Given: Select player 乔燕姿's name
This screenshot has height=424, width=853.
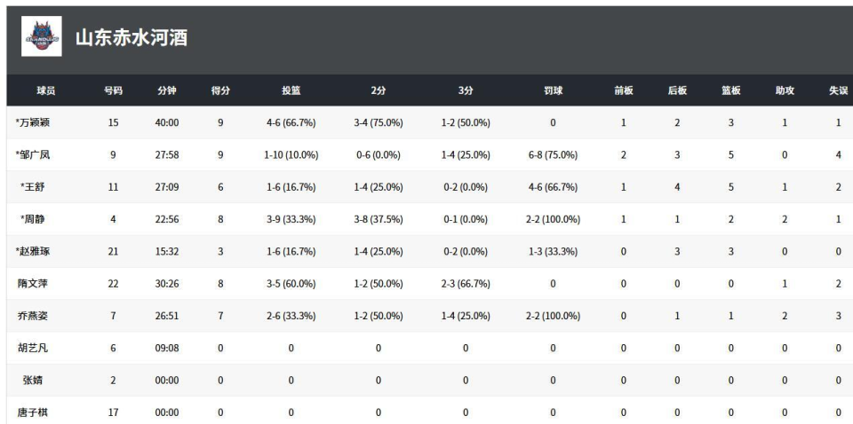Looking at the screenshot, I should (x=33, y=316).
